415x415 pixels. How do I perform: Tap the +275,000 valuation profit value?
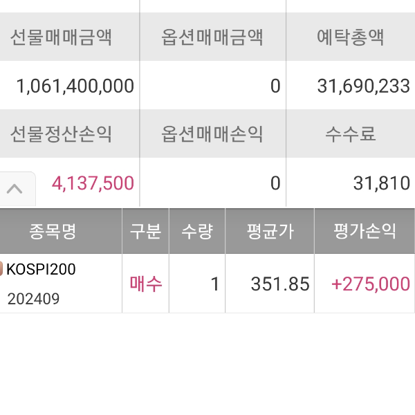[x=371, y=284]
